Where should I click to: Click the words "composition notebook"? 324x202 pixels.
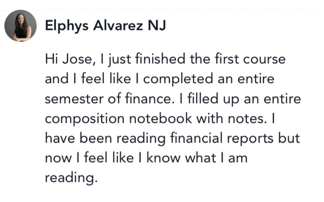click(x=119, y=119)
